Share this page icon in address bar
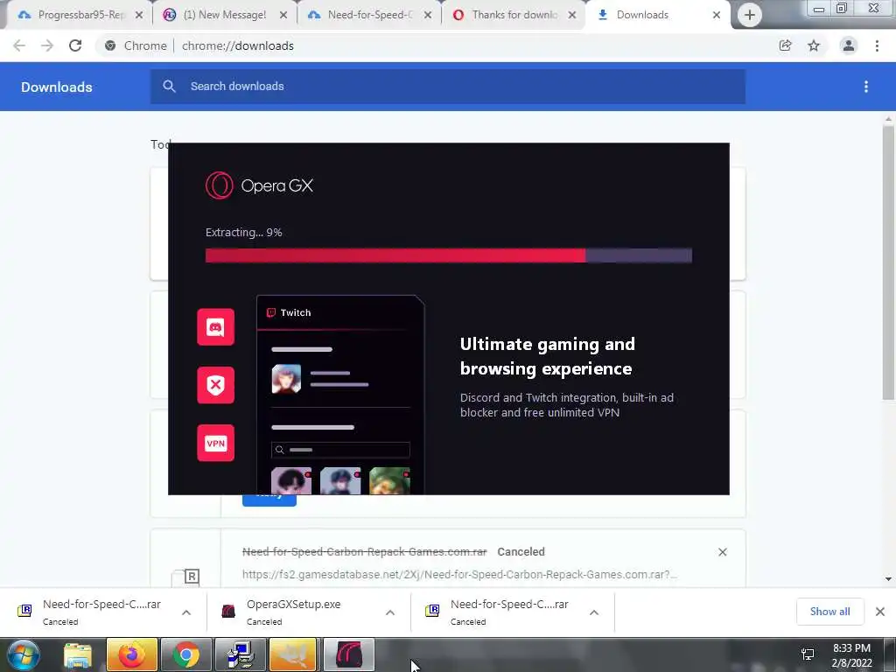The height and width of the screenshot is (672, 896). 786,45
